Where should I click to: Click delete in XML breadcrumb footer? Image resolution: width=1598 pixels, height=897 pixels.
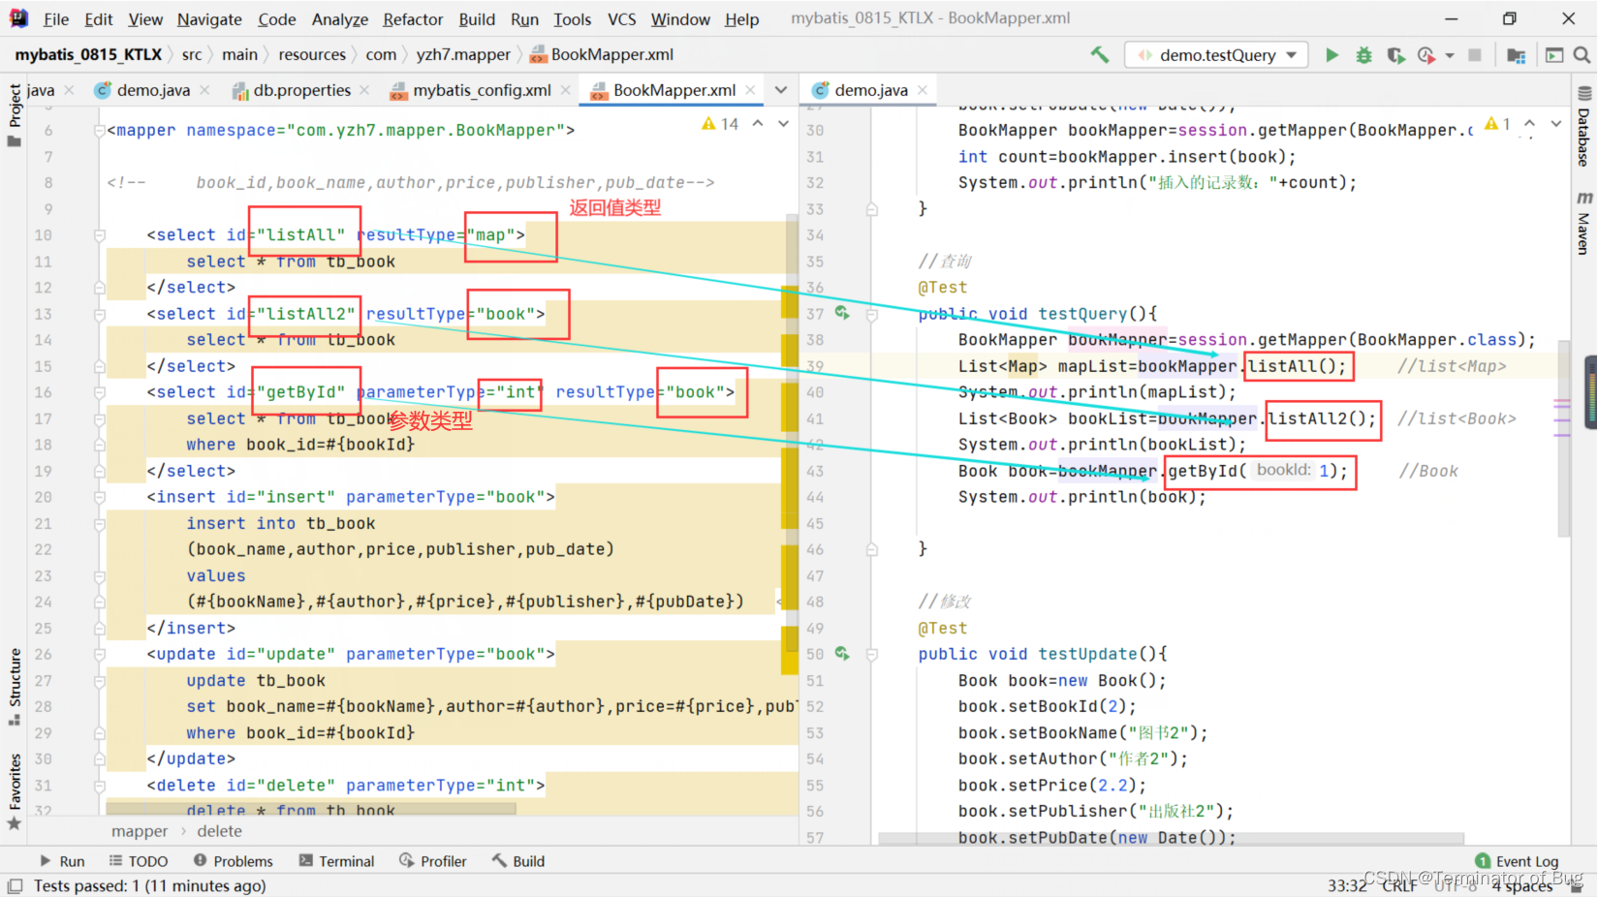point(220,831)
